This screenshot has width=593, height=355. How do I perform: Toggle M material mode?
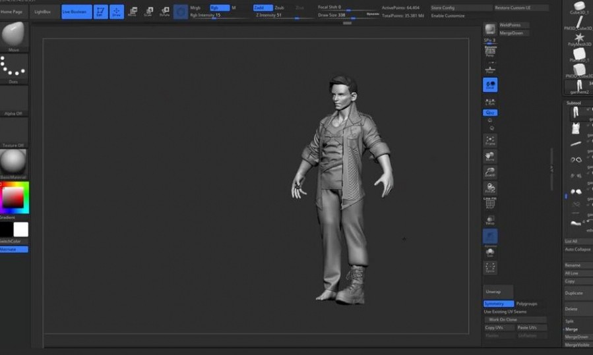(x=234, y=7)
